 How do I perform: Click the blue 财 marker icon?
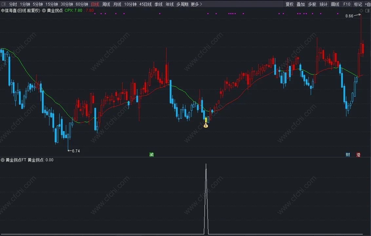348,155
